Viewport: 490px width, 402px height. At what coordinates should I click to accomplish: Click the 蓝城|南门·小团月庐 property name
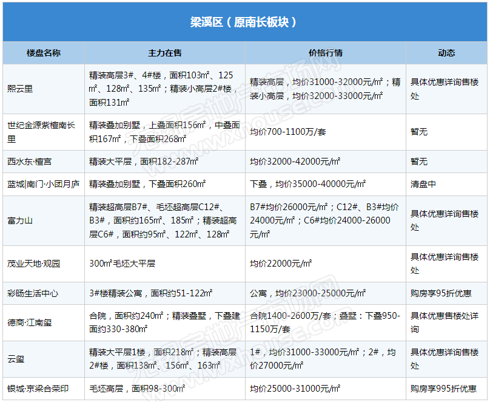coord(43,184)
